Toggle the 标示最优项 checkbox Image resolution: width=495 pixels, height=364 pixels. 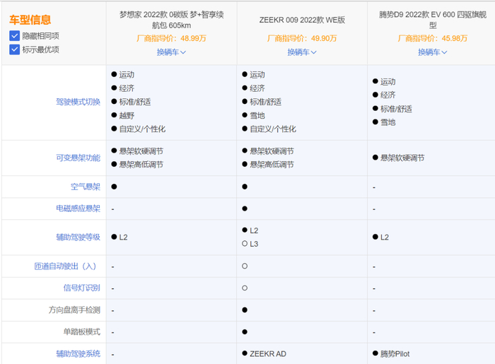pos(15,49)
